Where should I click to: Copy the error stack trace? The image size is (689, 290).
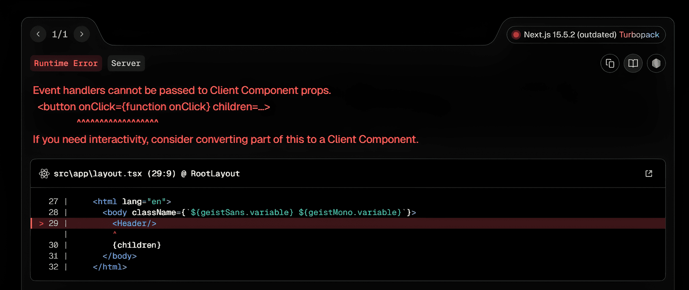click(x=610, y=63)
